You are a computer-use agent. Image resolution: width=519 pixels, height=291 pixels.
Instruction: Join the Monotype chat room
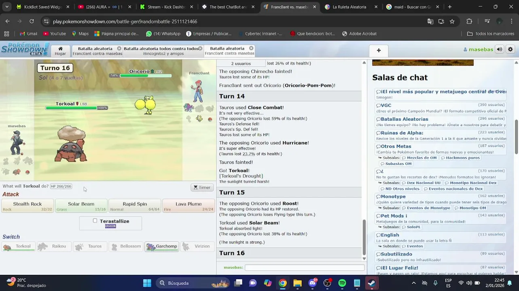pos(441,199)
